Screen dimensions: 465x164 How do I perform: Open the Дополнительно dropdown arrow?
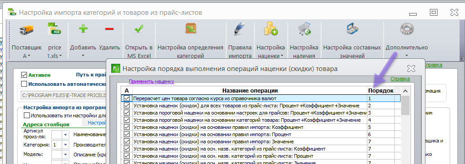pos(406,56)
